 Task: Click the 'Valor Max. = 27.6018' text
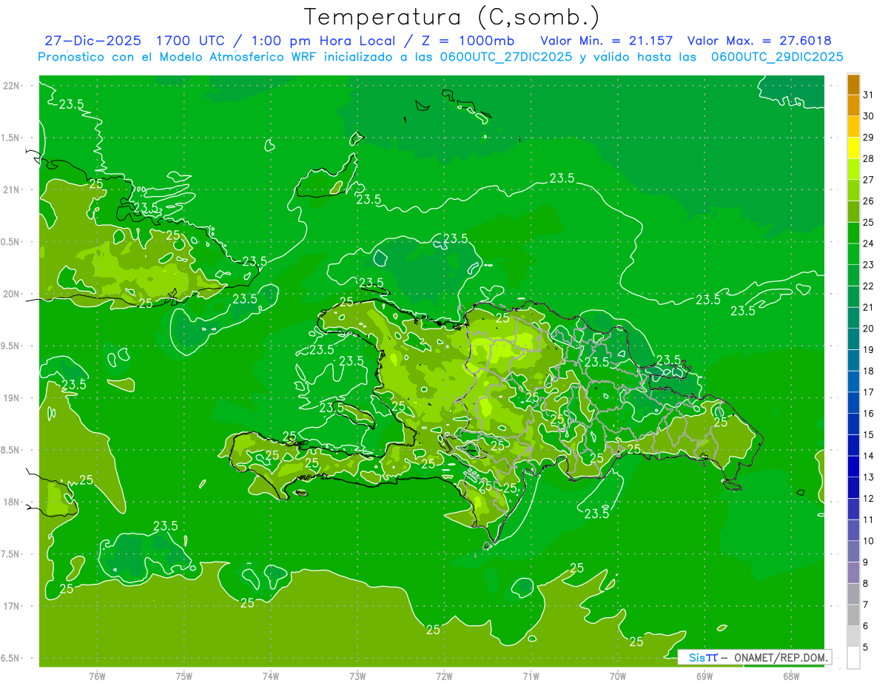[759, 41]
